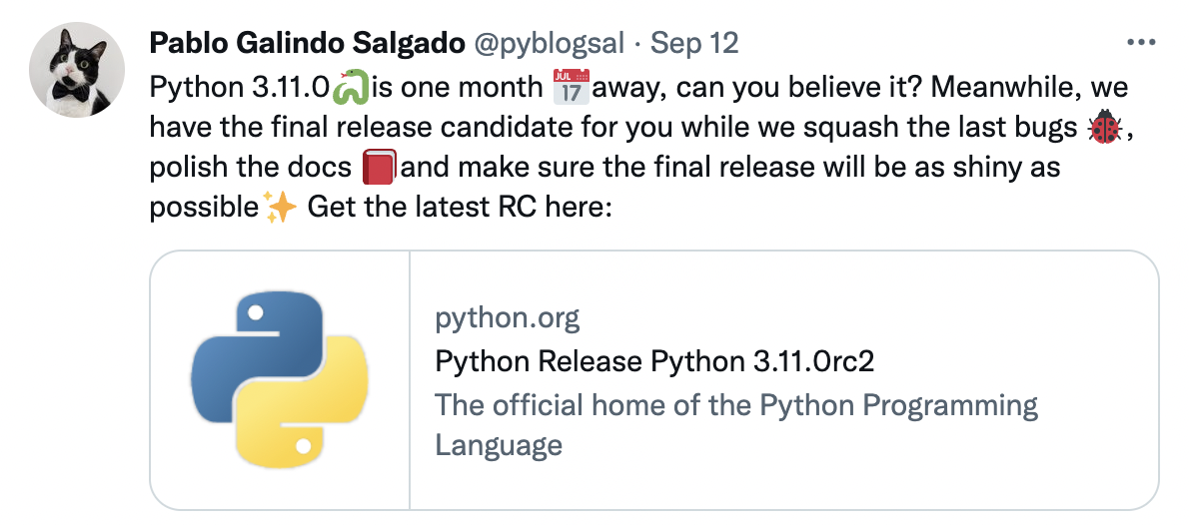Open the Sep 12 tweet timestamp
Image resolution: width=1189 pixels, height=525 pixels.
click(694, 43)
